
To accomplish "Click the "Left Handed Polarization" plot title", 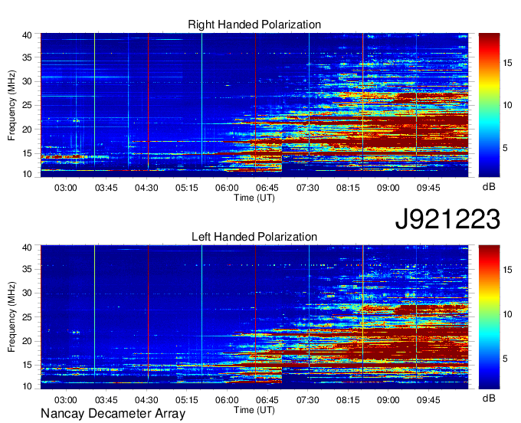I will pos(254,237).
